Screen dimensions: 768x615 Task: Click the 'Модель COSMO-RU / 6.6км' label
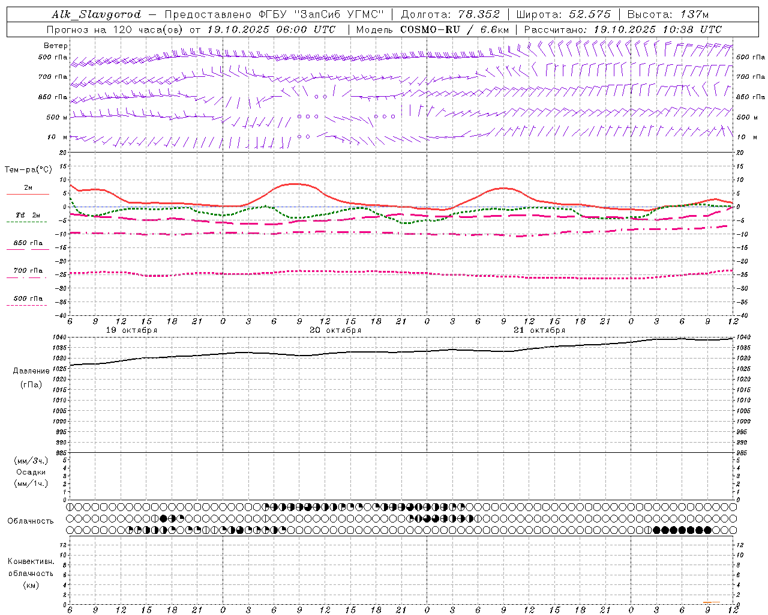point(432,29)
